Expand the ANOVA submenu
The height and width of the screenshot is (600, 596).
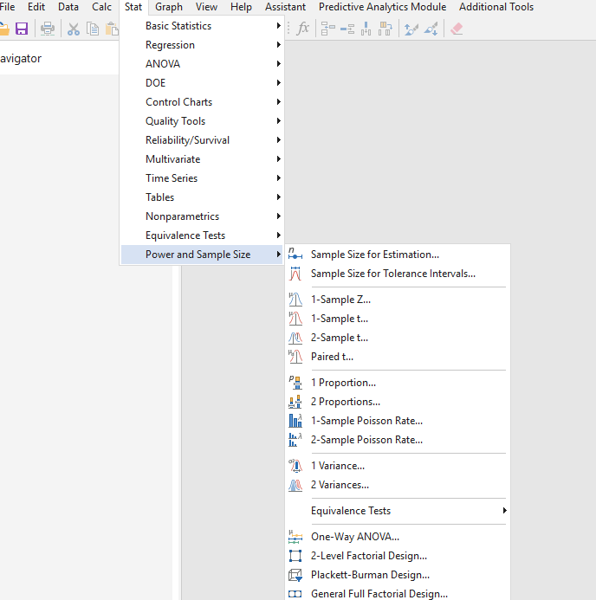point(201,64)
